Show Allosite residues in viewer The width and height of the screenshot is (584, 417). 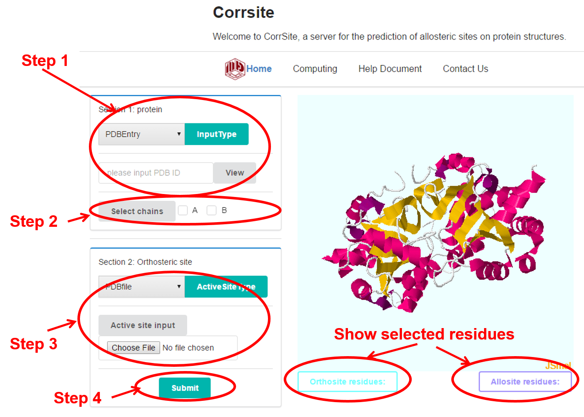pos(525,382)
